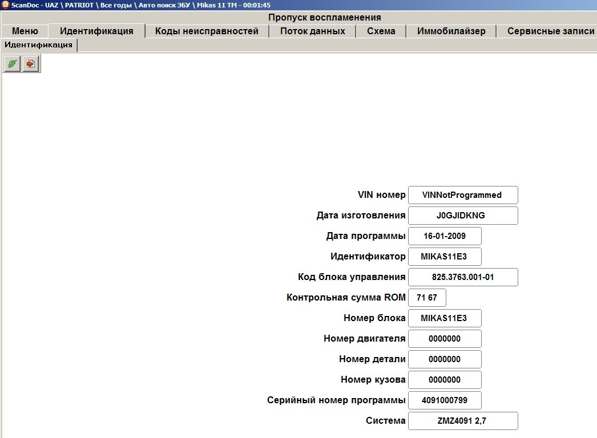
Task: Click the Идентификация sub-tab below the main tabs
Action: click(x=39, y=45)
